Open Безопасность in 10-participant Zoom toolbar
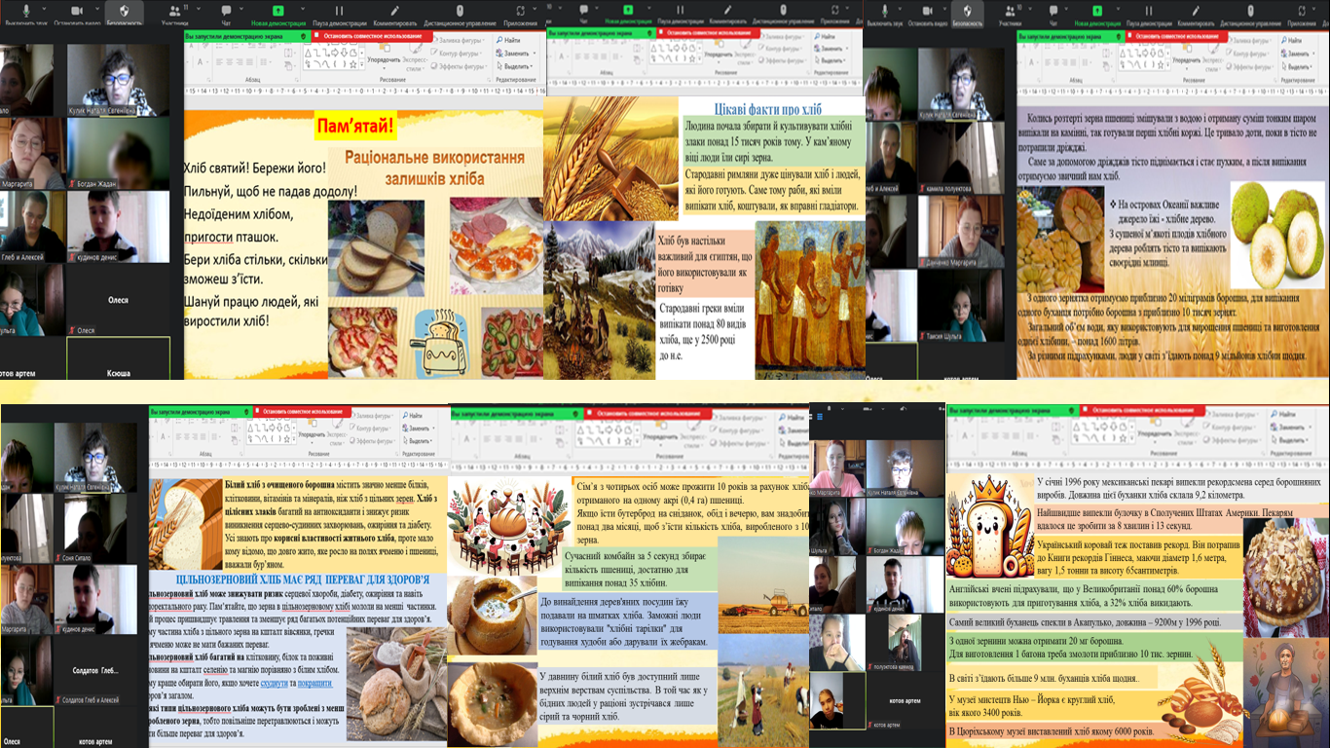The width and height of the screenshot is (1330, 748). (969, 14)
